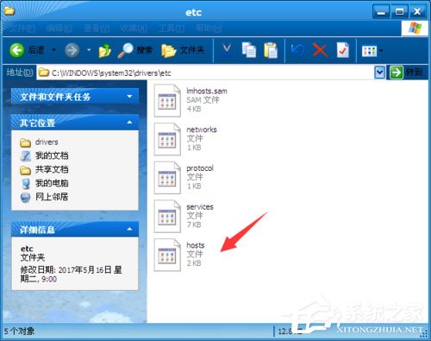The width and height of the screenshot is (431, 341).
Task: Open the Back button history dropdown arrow
Action: tap(53, 50)
